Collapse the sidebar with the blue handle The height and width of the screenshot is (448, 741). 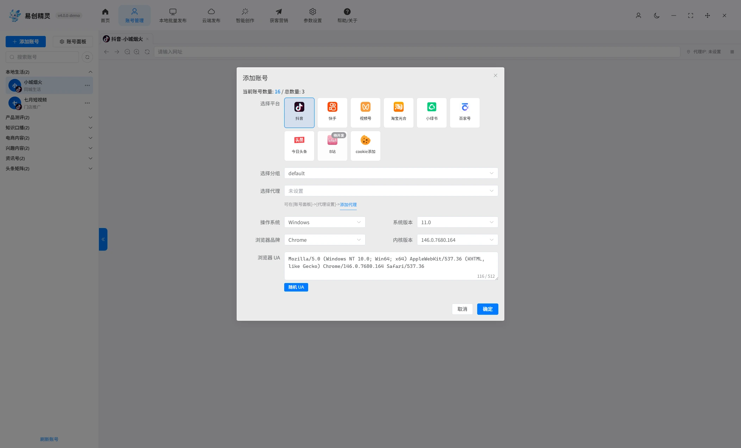point(103,239)
